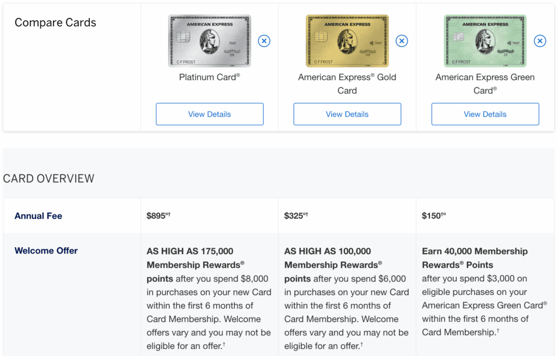558x356 pixels.
Task: Click the CARD OVERVIEW section heading
Action: click(x=48, y=179)
